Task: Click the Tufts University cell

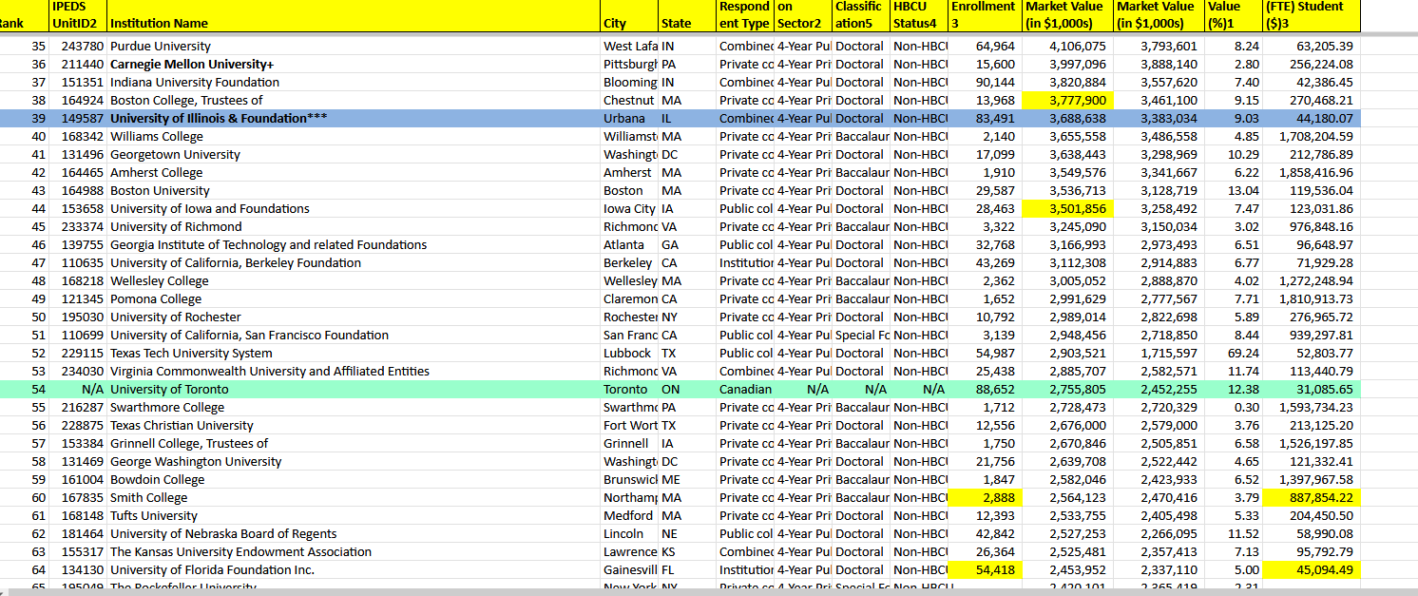Action: [354, 515]
